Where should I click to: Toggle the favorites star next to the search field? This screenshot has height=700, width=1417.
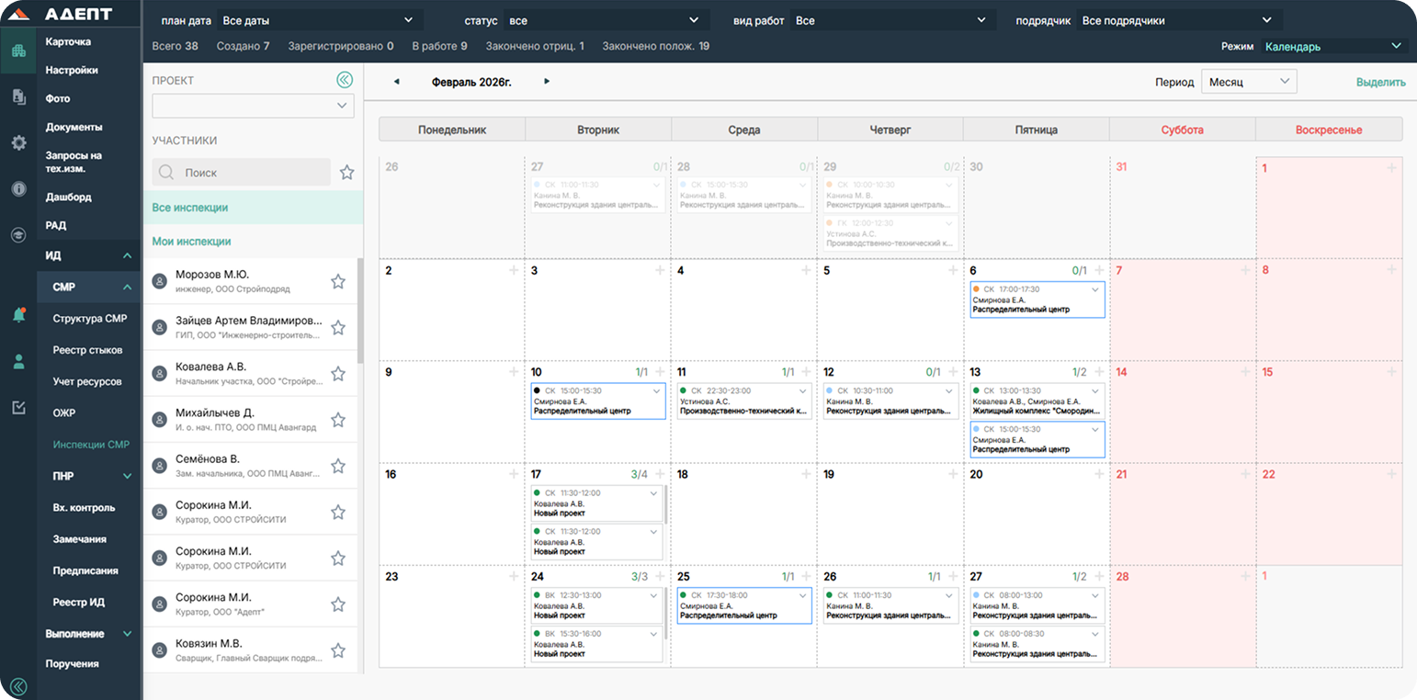click(346, 173)
